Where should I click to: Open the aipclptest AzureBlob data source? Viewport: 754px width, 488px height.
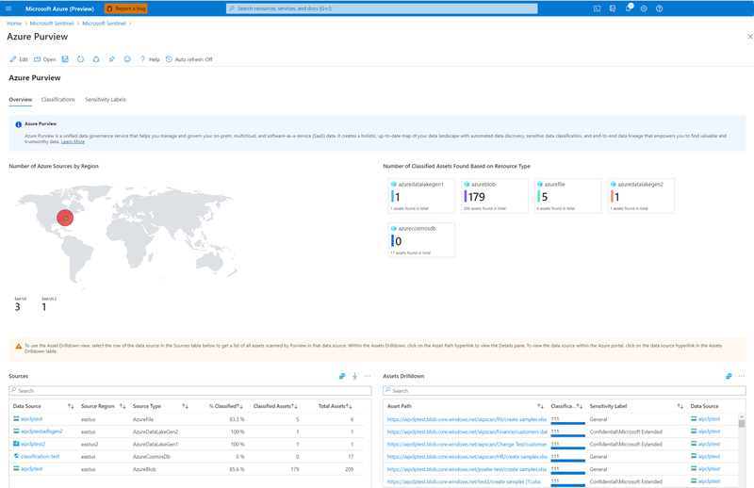tap(32, 469)
